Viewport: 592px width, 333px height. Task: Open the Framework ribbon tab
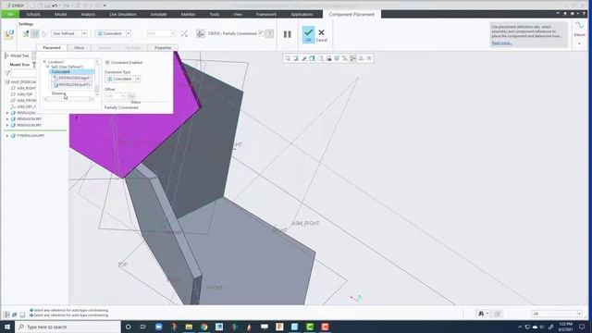coord(266,15)
